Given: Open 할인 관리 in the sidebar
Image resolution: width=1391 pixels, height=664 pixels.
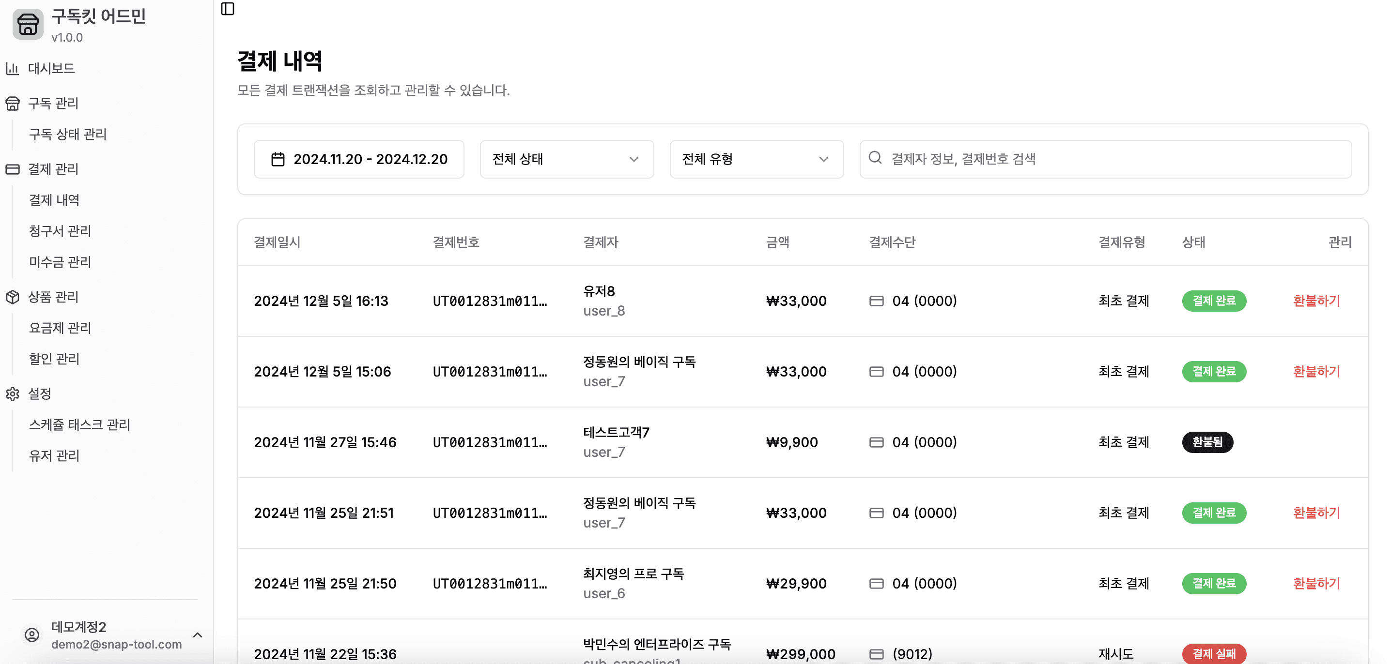Looking at the screenshot, I should pos(54,359).
